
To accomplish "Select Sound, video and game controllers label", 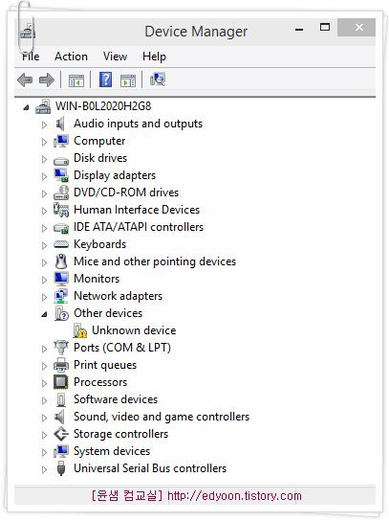I will (162, 417).
